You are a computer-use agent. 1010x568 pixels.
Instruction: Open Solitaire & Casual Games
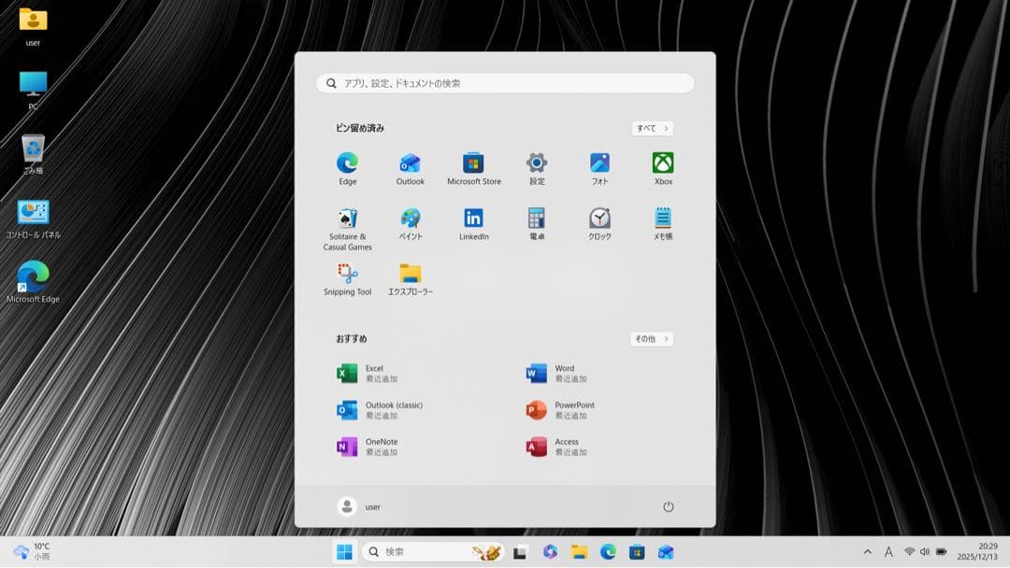tap(347, 222)
